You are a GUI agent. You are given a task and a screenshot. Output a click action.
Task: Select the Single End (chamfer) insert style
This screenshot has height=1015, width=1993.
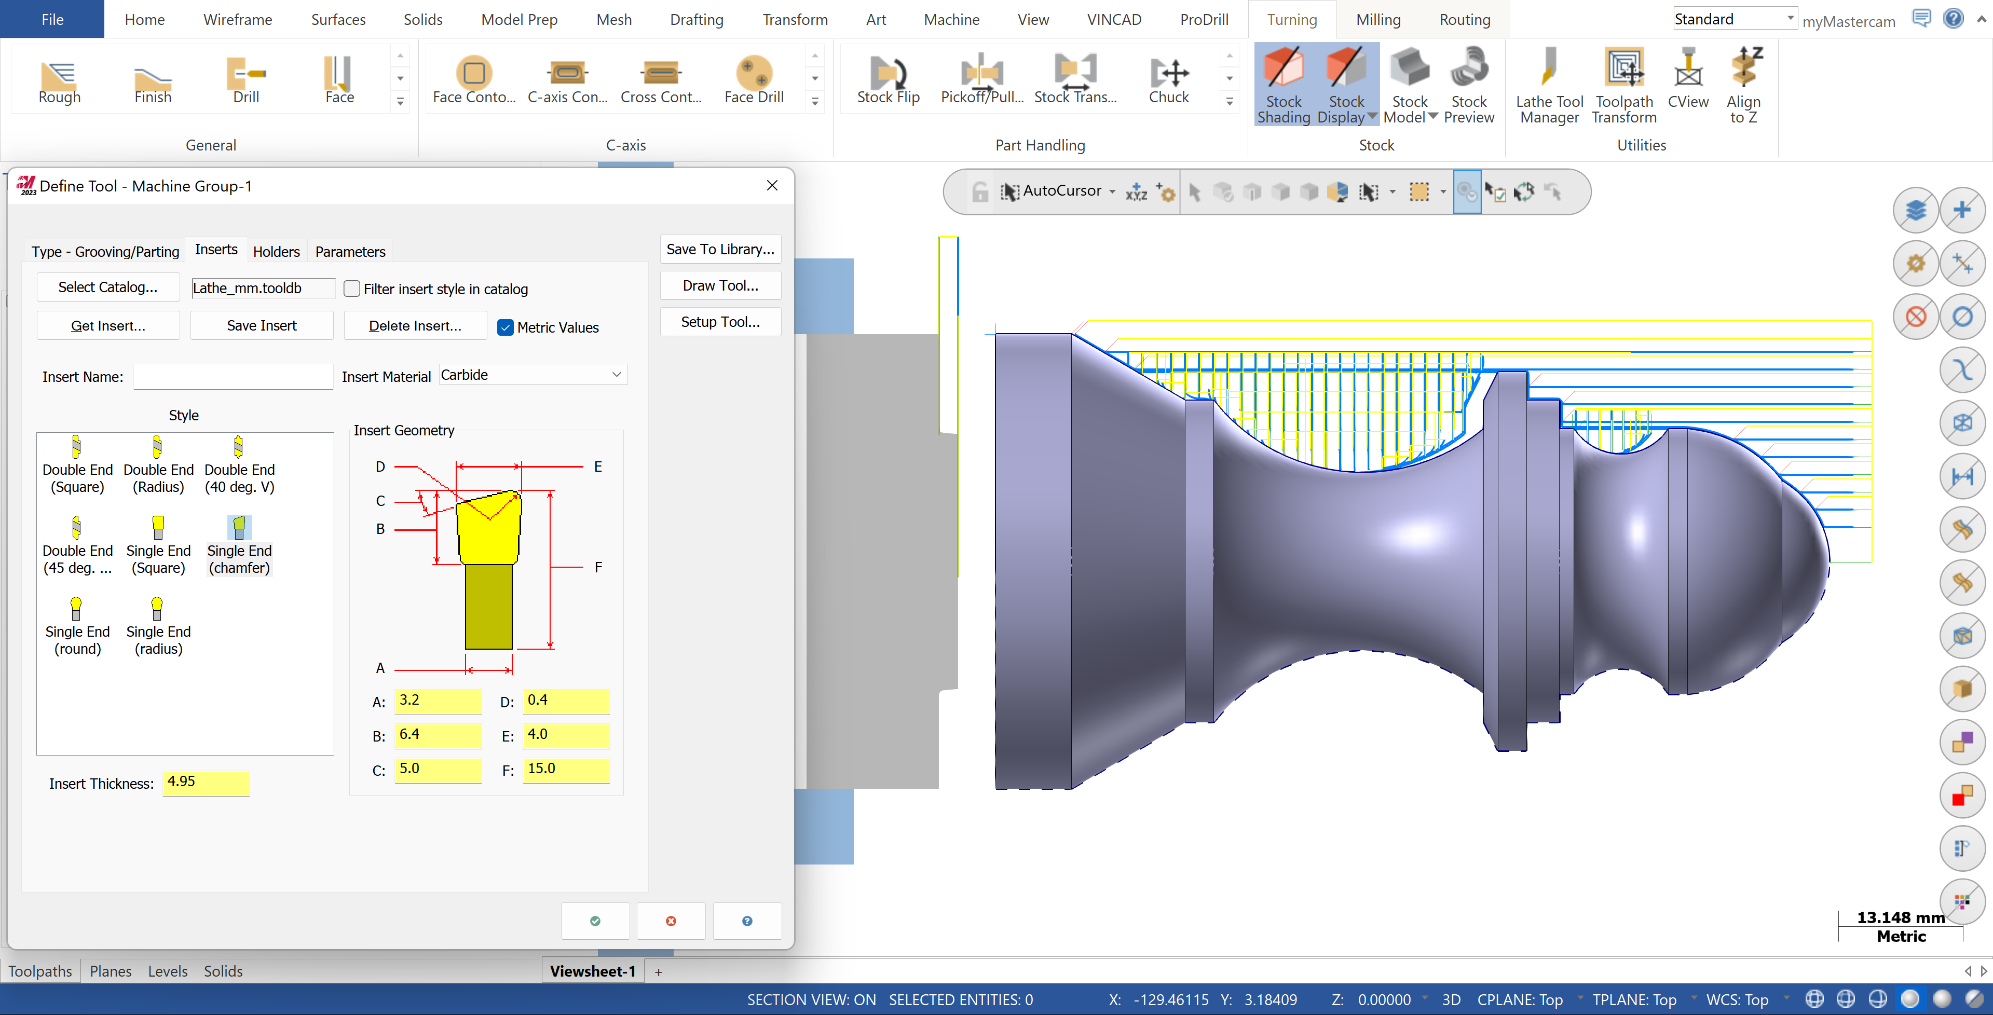click(x=239, y=546)
